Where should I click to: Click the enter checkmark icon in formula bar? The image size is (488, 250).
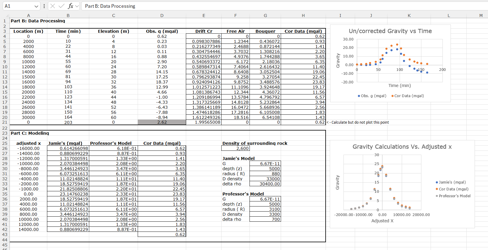pyautogui.click(x=62, y=6)
